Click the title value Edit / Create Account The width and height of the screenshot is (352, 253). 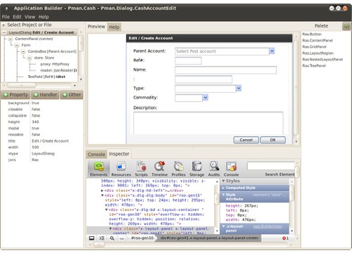pyautogui.click(x=50, y=141)
